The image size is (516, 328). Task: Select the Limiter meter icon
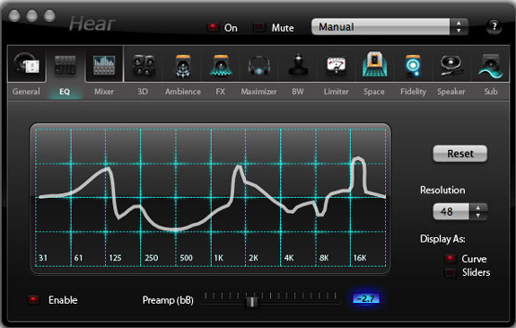pos(336,65)
